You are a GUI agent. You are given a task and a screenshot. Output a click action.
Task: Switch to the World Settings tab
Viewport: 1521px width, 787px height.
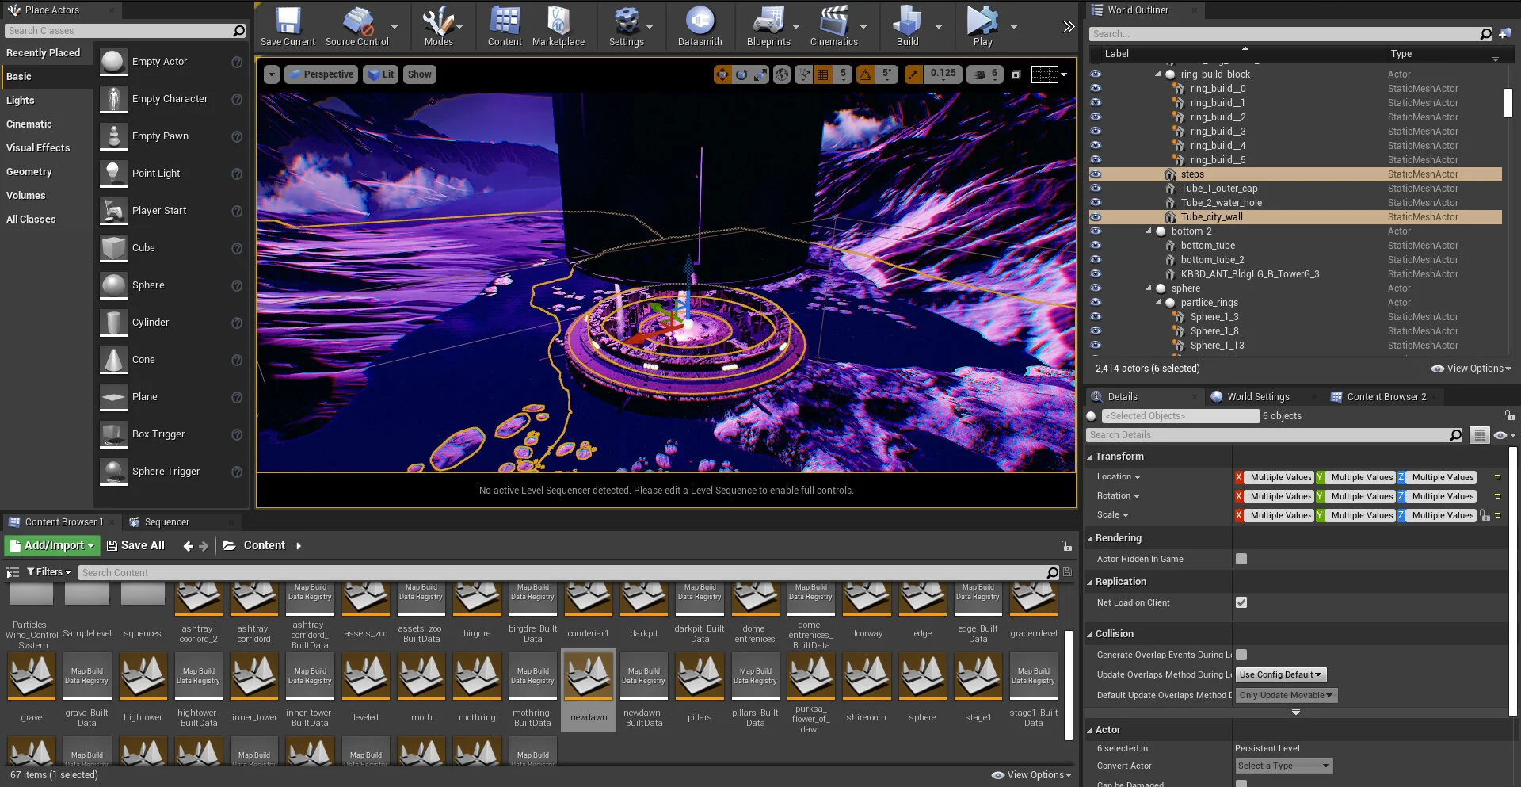tap(1257, 397)
